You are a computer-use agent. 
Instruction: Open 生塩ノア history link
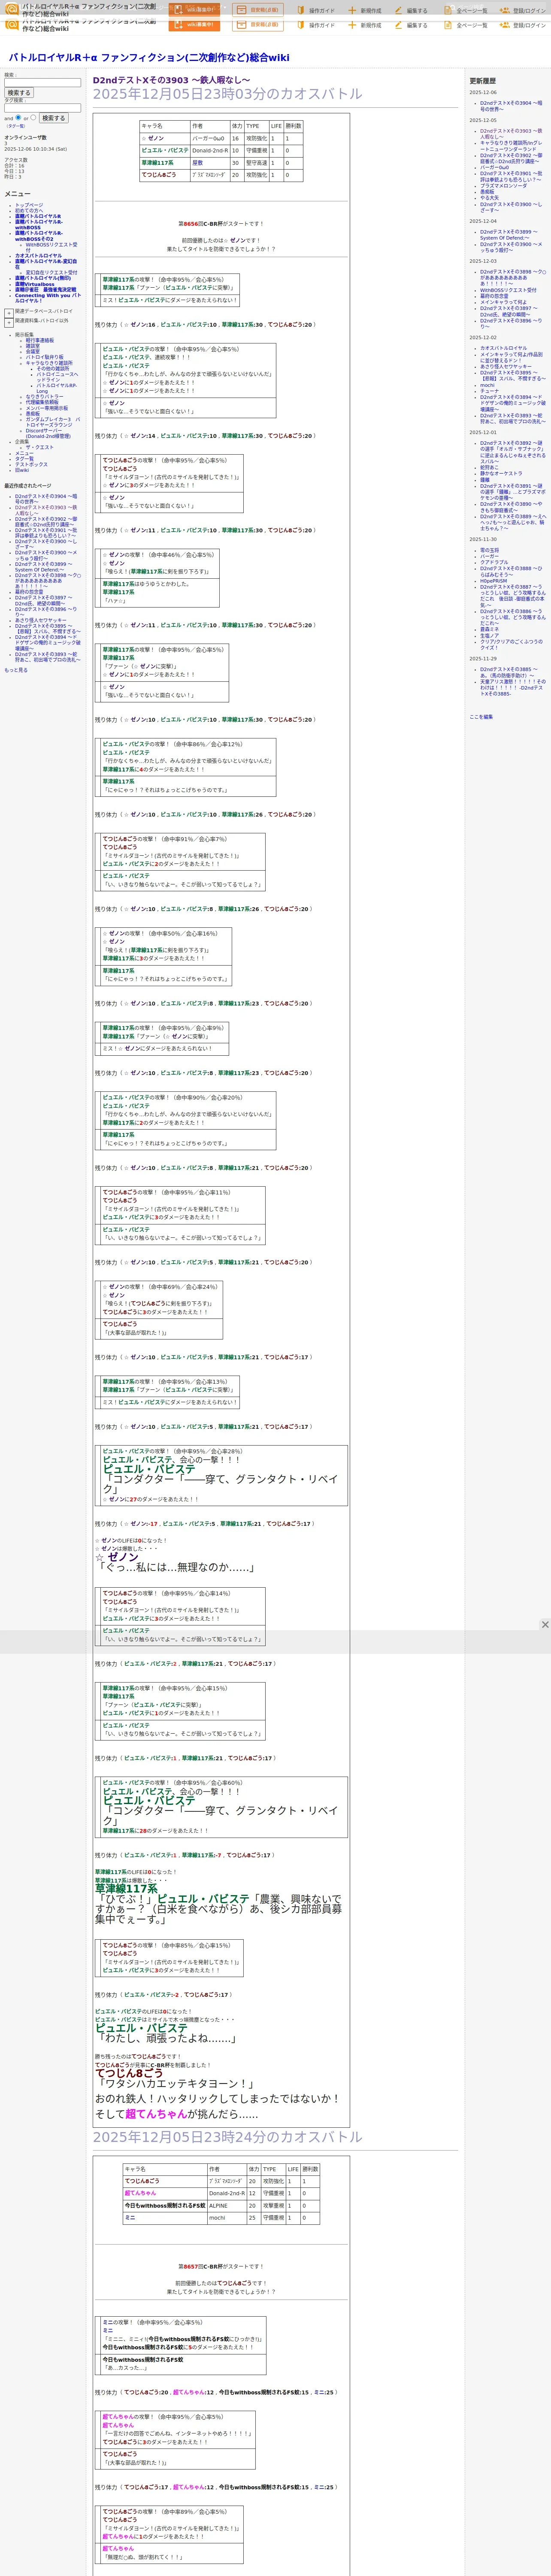[489, 635]
